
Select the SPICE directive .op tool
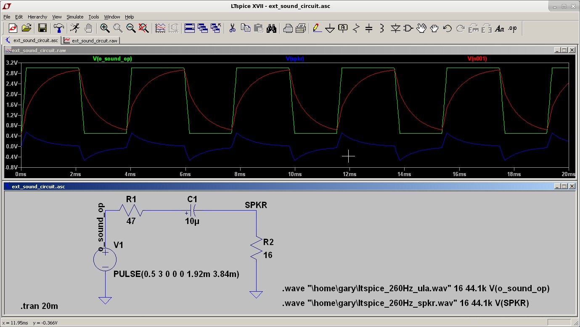[x=512, y=28]
